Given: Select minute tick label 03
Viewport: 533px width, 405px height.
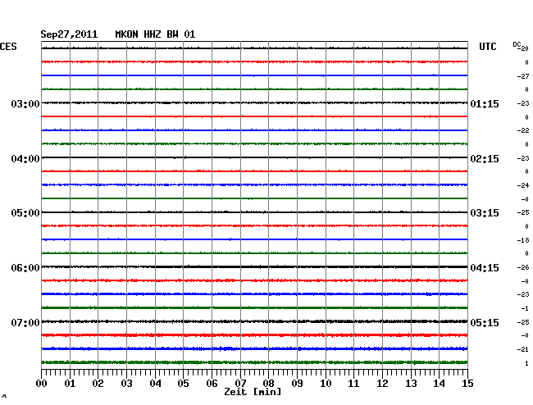Looking at the screenshot, I should click(126, 384).
